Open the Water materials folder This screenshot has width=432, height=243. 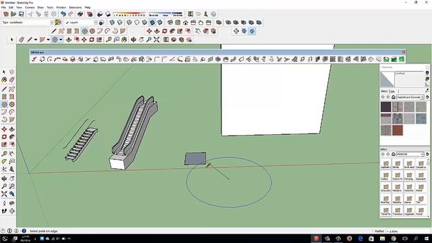click(x=421, y=211)
